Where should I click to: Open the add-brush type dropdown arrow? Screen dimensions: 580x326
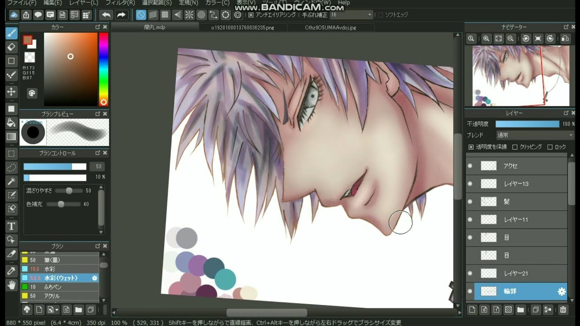point(57,310)
